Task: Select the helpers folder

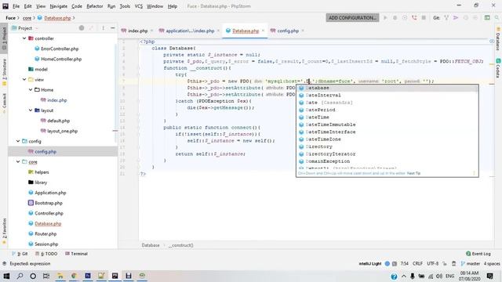Action: point(42,172)
